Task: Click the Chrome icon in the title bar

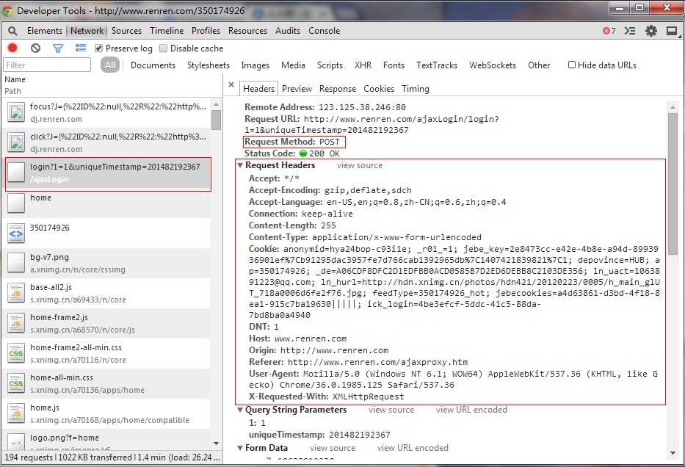Action: (7, 10)
